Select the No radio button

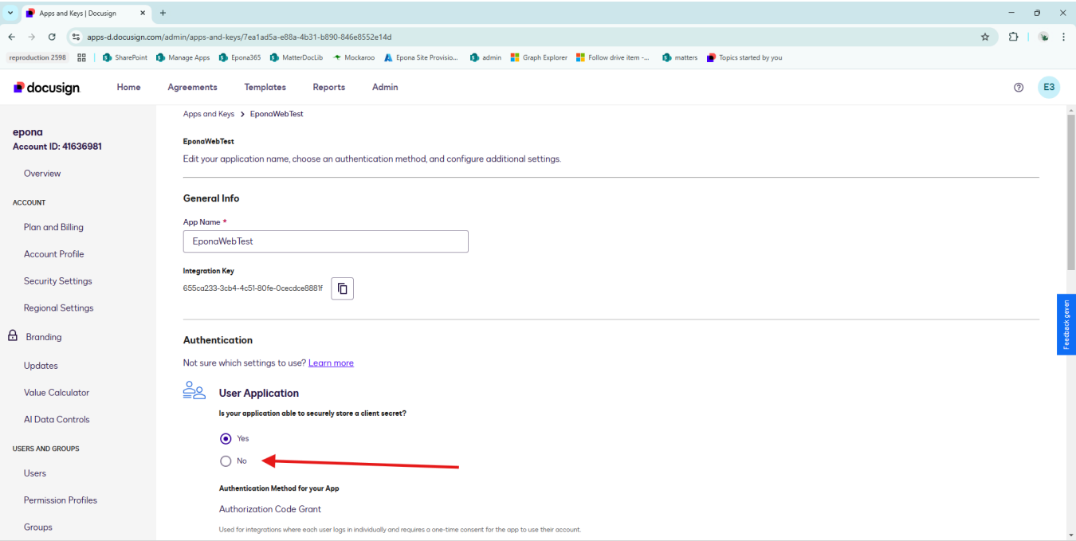pyautogui.click(x=226, y=461)
